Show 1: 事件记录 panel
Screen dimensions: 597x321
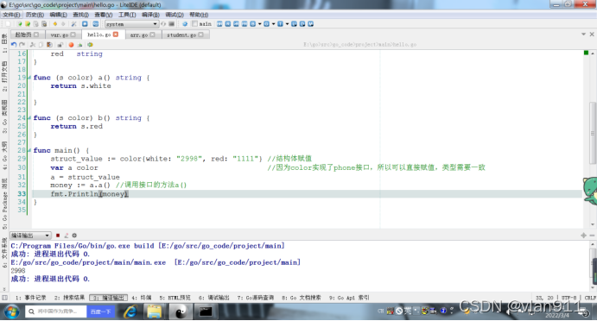(31, 298)
